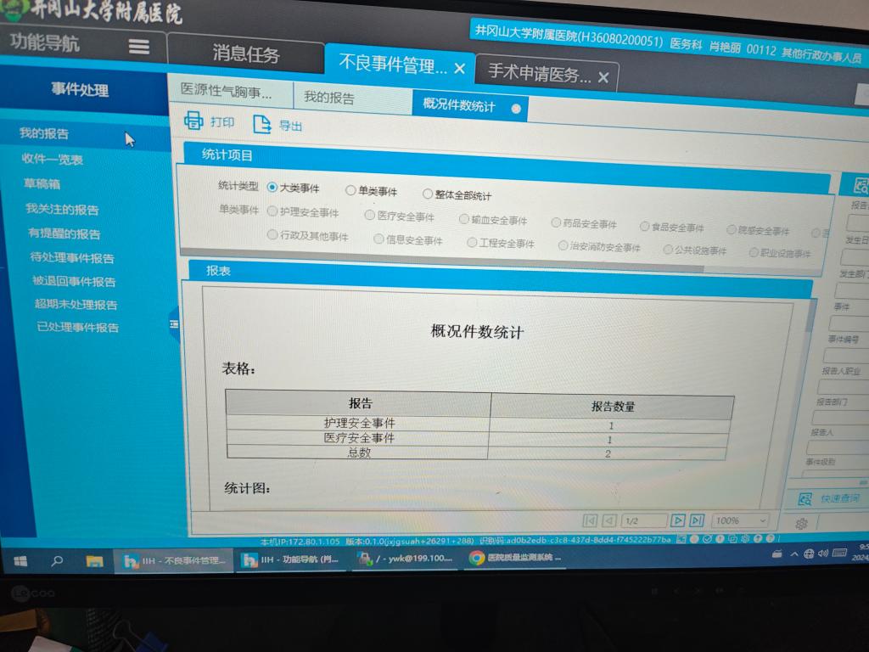Screen dimensions: 869x652
Task: Click the Windows Start button
Action: 20,561
